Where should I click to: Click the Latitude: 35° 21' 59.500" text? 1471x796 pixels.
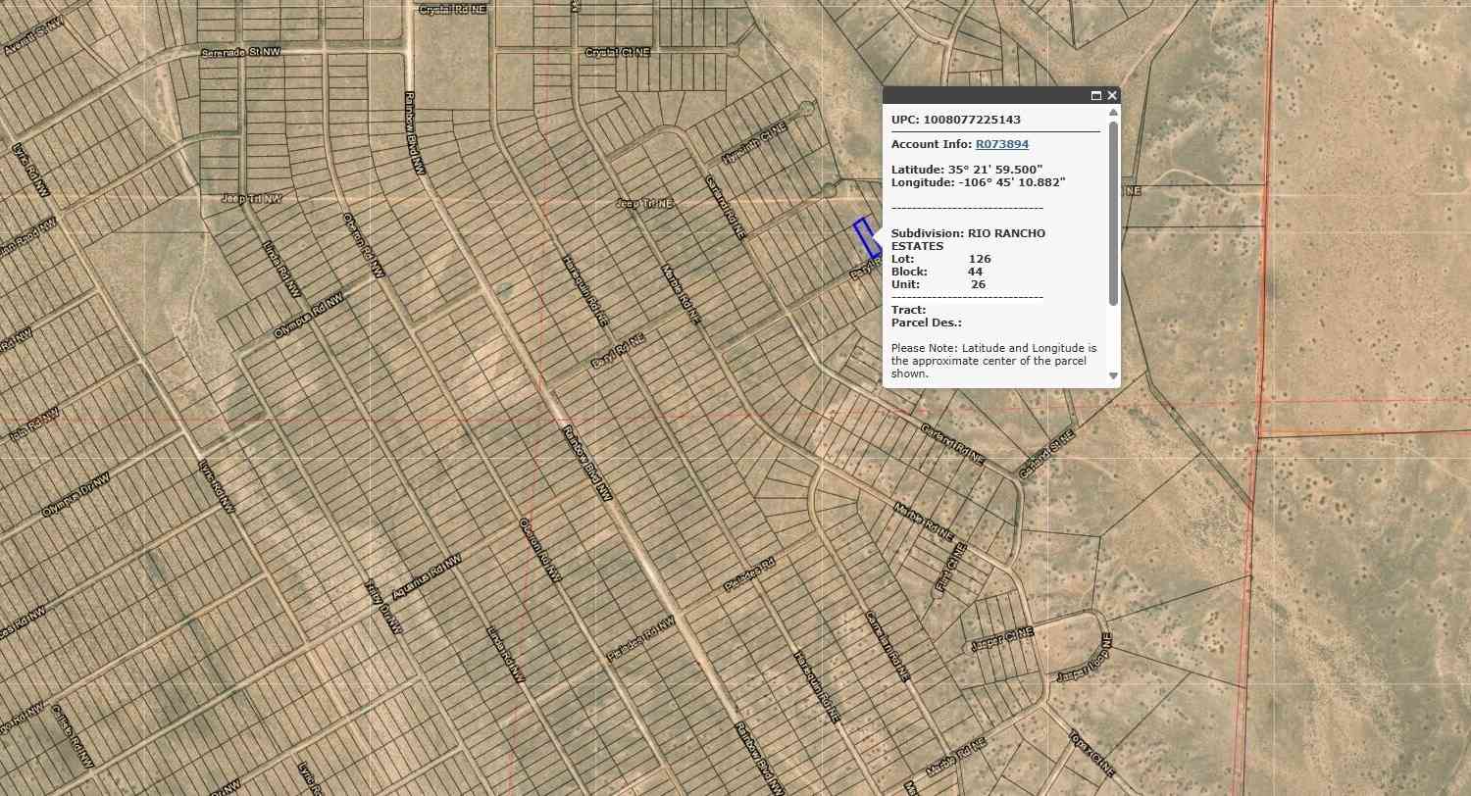(967, 170)
